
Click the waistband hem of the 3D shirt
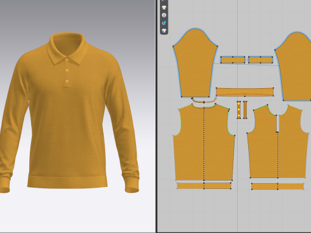[x=67, y=182]
